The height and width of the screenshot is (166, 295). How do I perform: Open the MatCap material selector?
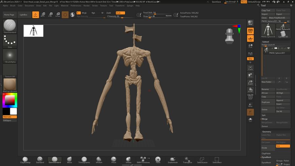tap(10, 85)
